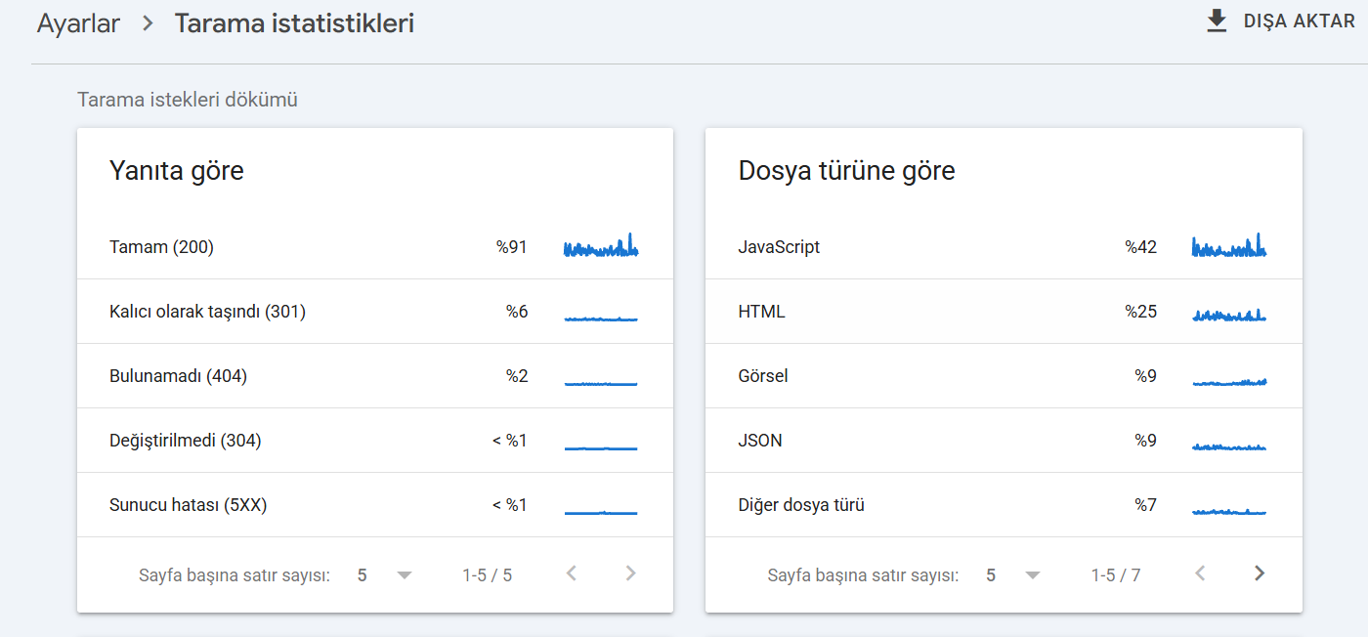Click the Değiştirilmedi (304) sparkline chart
The height and width of the screenshot is (637, 1368).
(601, 448)
